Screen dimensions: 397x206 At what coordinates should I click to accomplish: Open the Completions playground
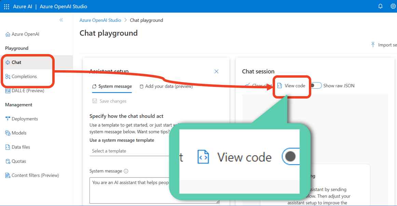[24, 77]
